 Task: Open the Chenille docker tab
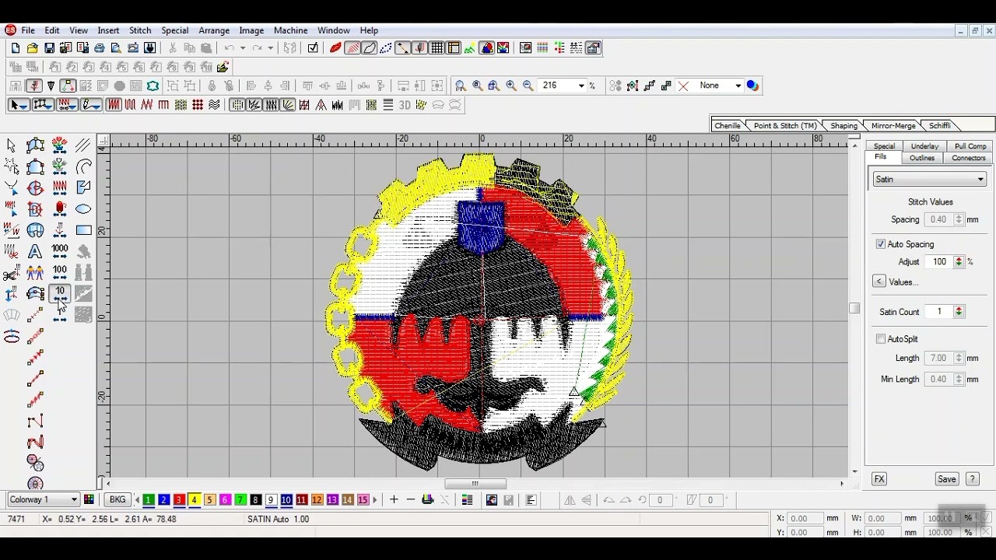click(x=728, y=126)
